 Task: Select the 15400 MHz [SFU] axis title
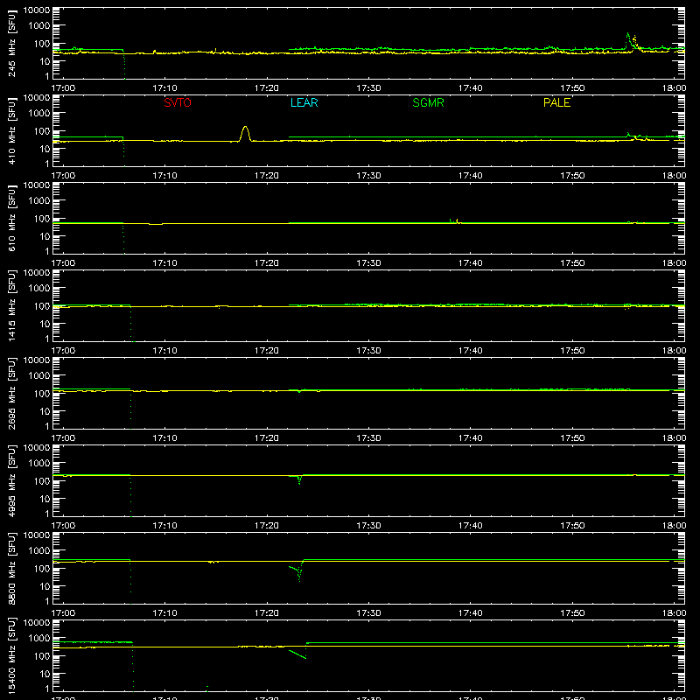tap(11, 656)
